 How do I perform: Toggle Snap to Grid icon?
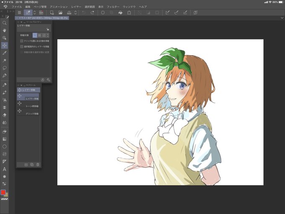185,13
